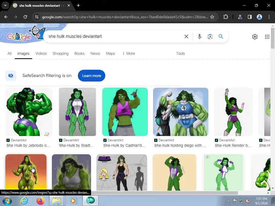
Task: Click the muted volume tray icon
Action: point(248,201)
